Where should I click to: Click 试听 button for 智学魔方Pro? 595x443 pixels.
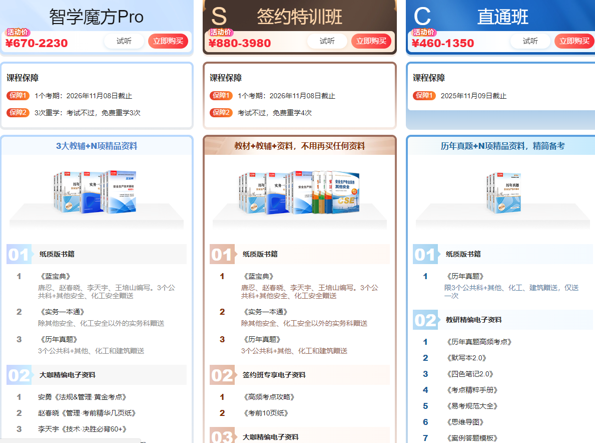coord(124,41)
